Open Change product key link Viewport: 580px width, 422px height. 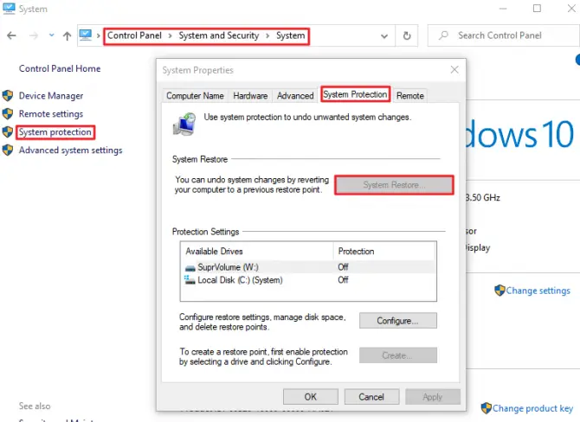tap(532, 408)
